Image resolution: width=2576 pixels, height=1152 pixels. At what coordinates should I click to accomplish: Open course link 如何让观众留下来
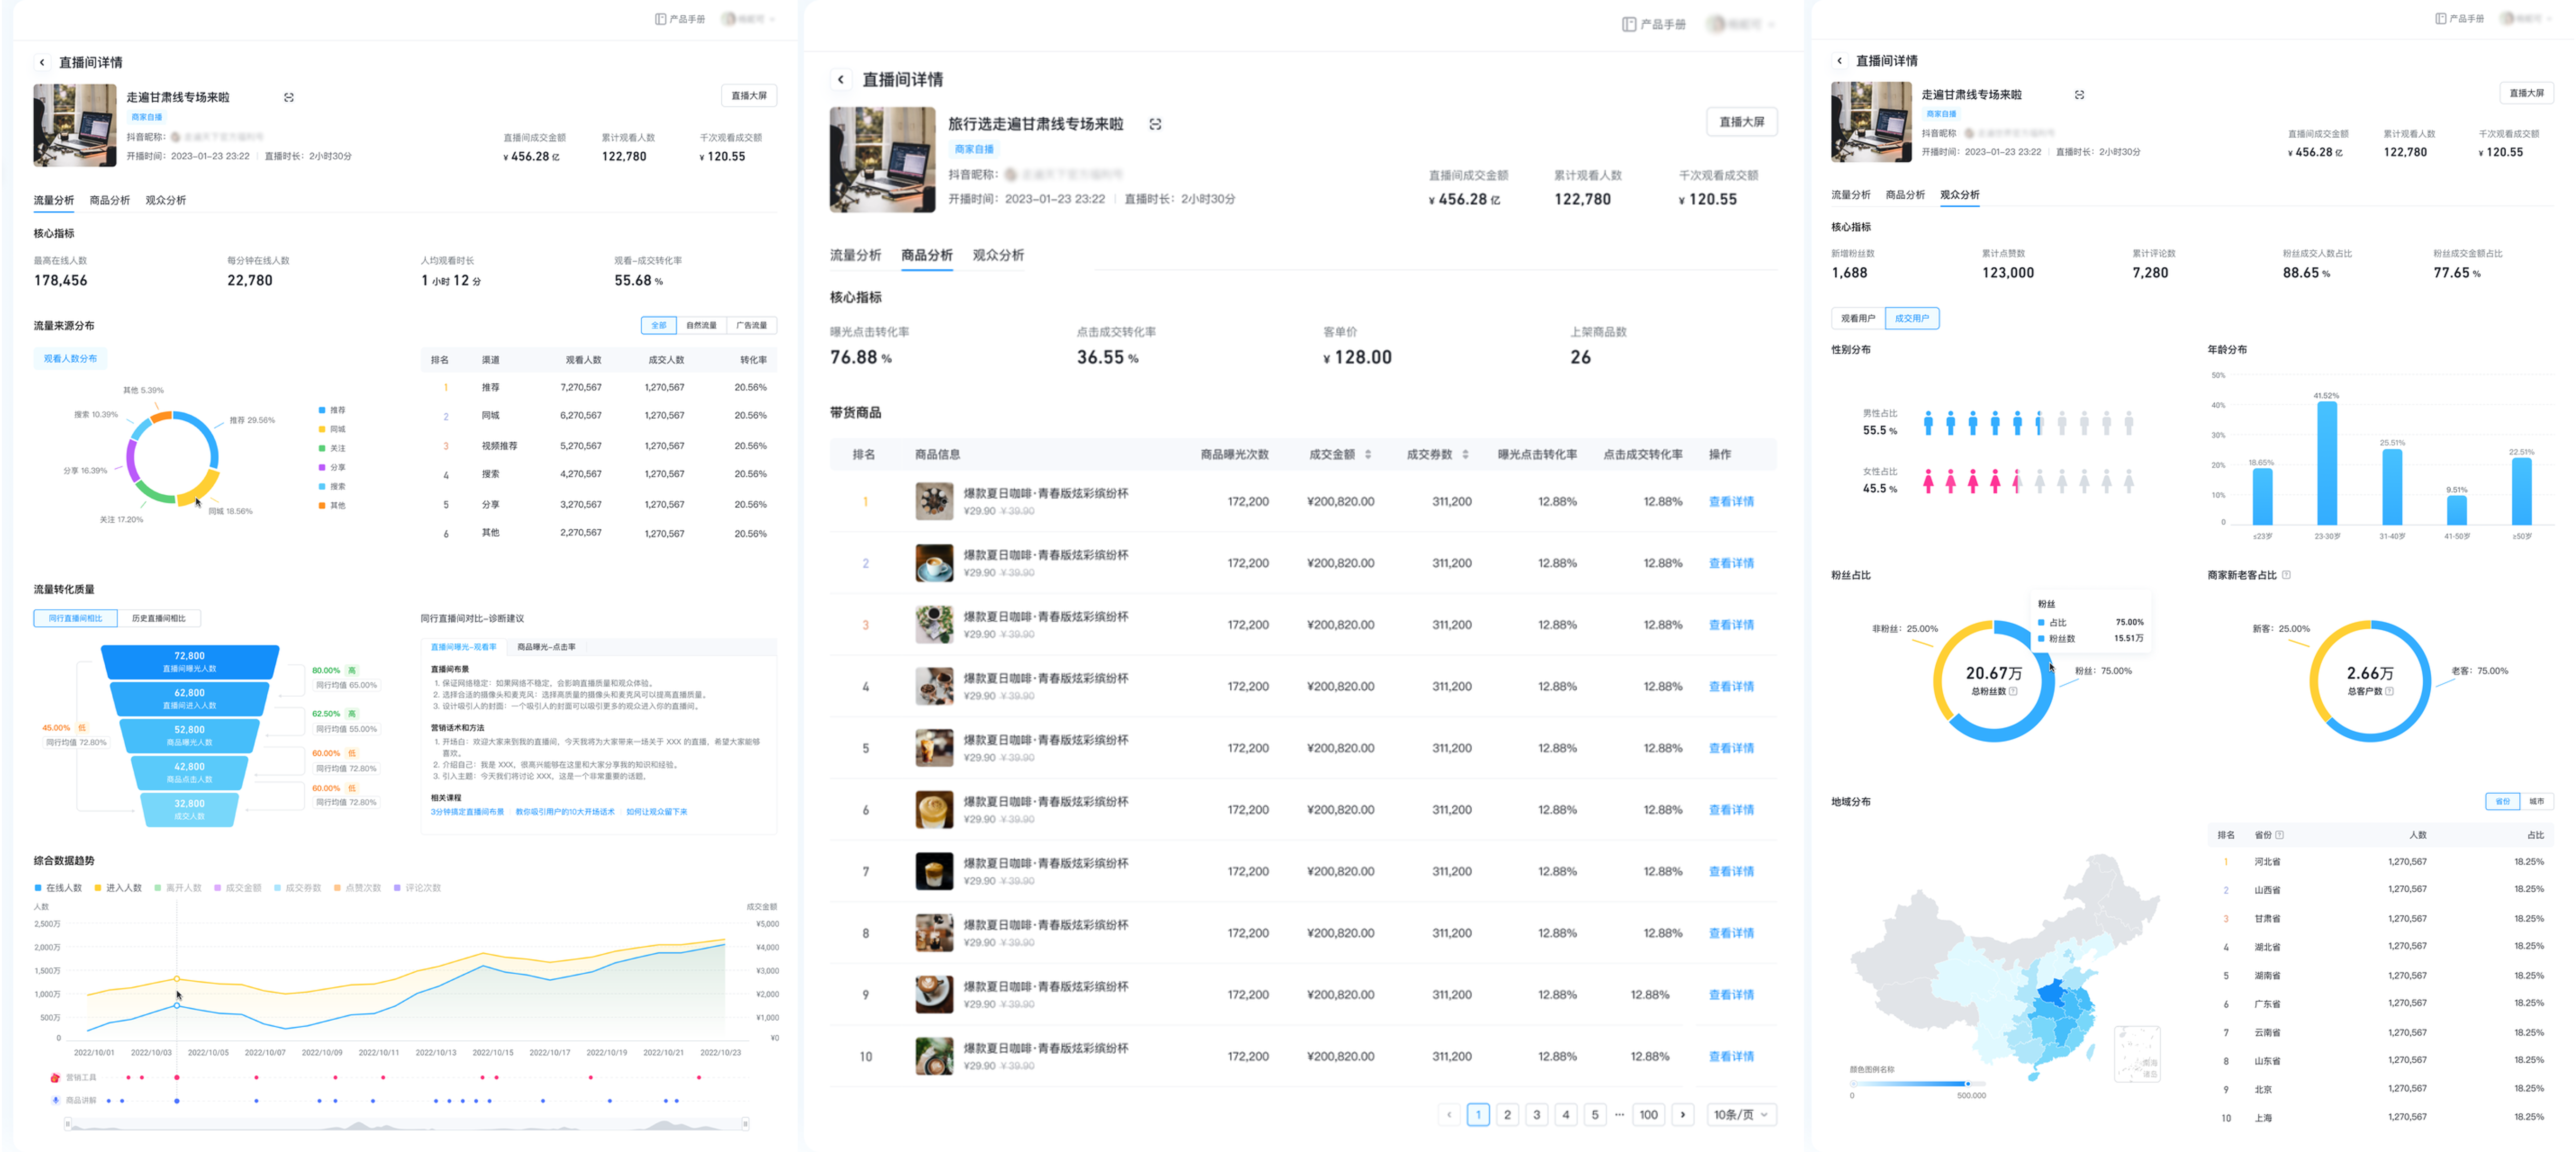coord(657,812)
